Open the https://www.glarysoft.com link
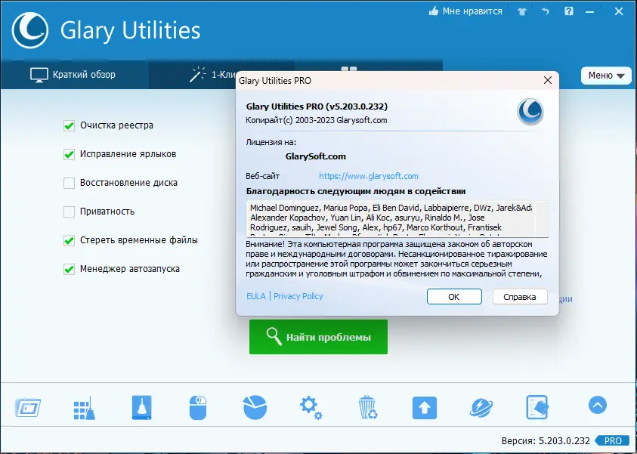The width and height of the screenshot is (637, 454). (x=369, y=176)
